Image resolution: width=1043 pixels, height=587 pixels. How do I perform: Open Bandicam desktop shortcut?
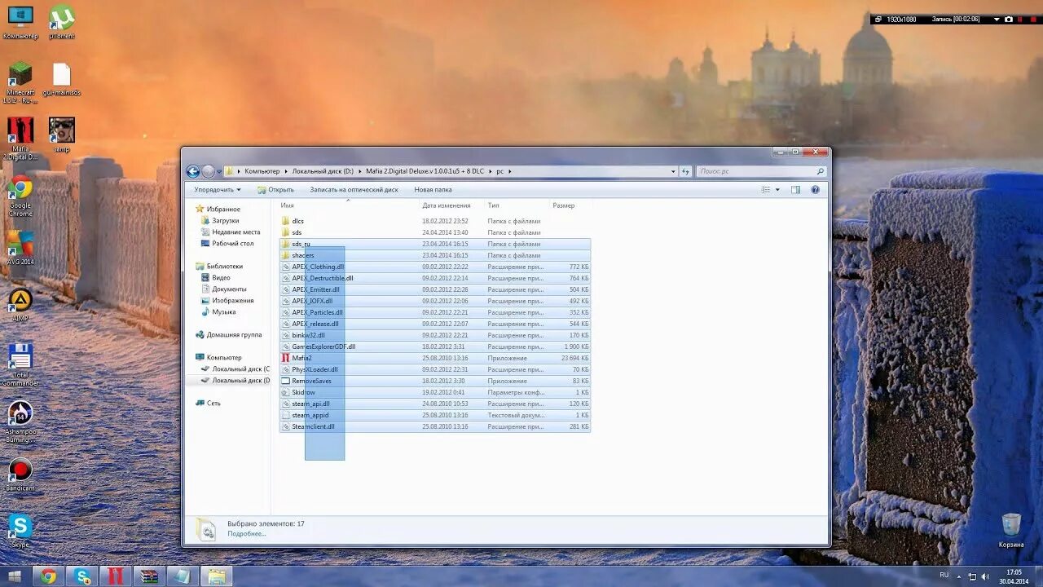[20, 475]
